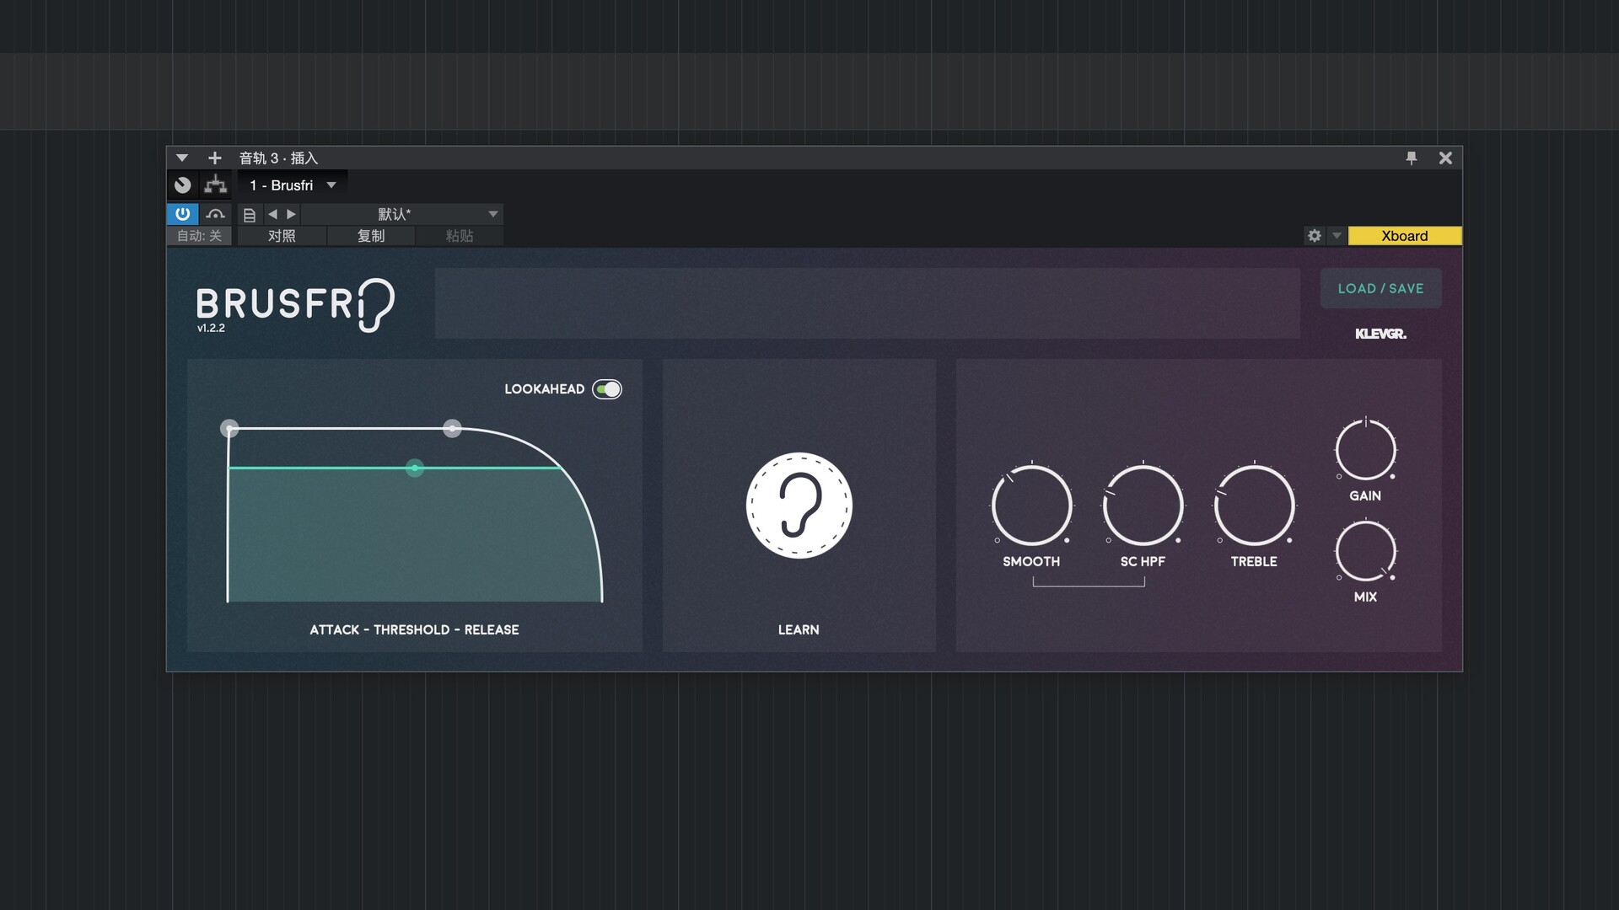This screenshot has height=910, width=1619.
Task: Click the SC HPF knob
Action: click(1143, 506)
